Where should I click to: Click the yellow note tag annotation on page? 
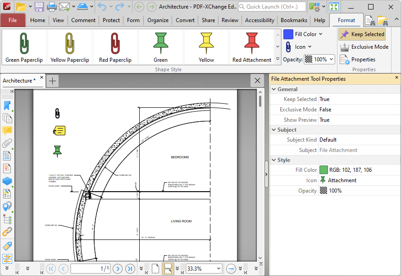coord(59,131)
